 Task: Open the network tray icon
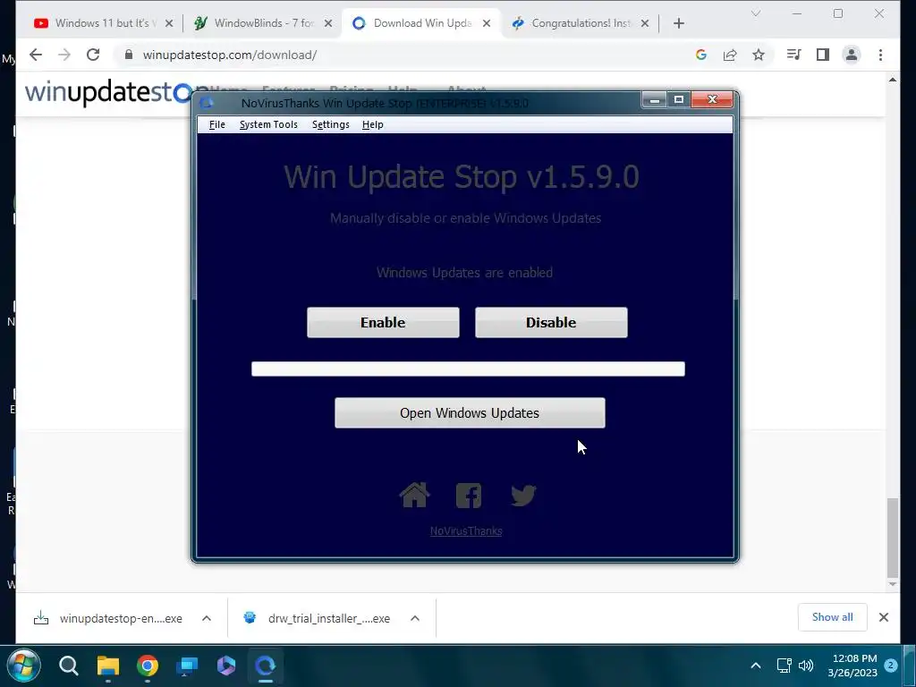(784, 666)
